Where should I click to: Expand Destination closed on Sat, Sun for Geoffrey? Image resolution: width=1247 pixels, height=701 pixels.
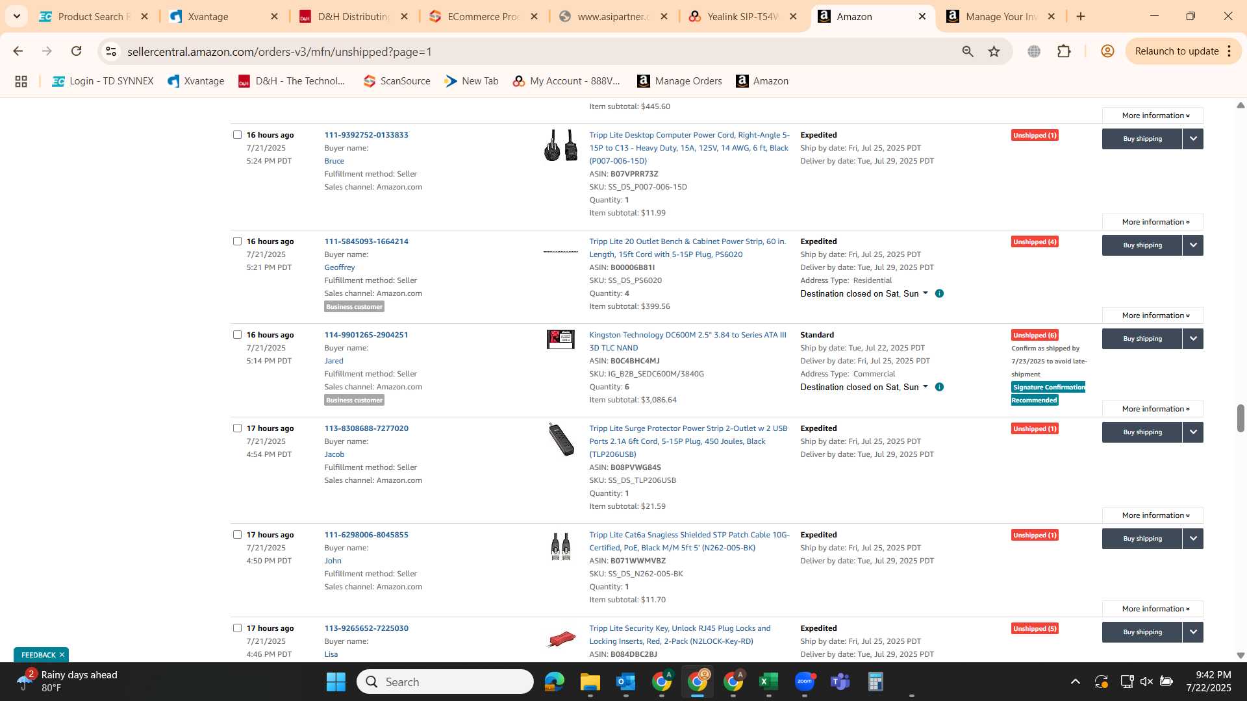[864, 293]
